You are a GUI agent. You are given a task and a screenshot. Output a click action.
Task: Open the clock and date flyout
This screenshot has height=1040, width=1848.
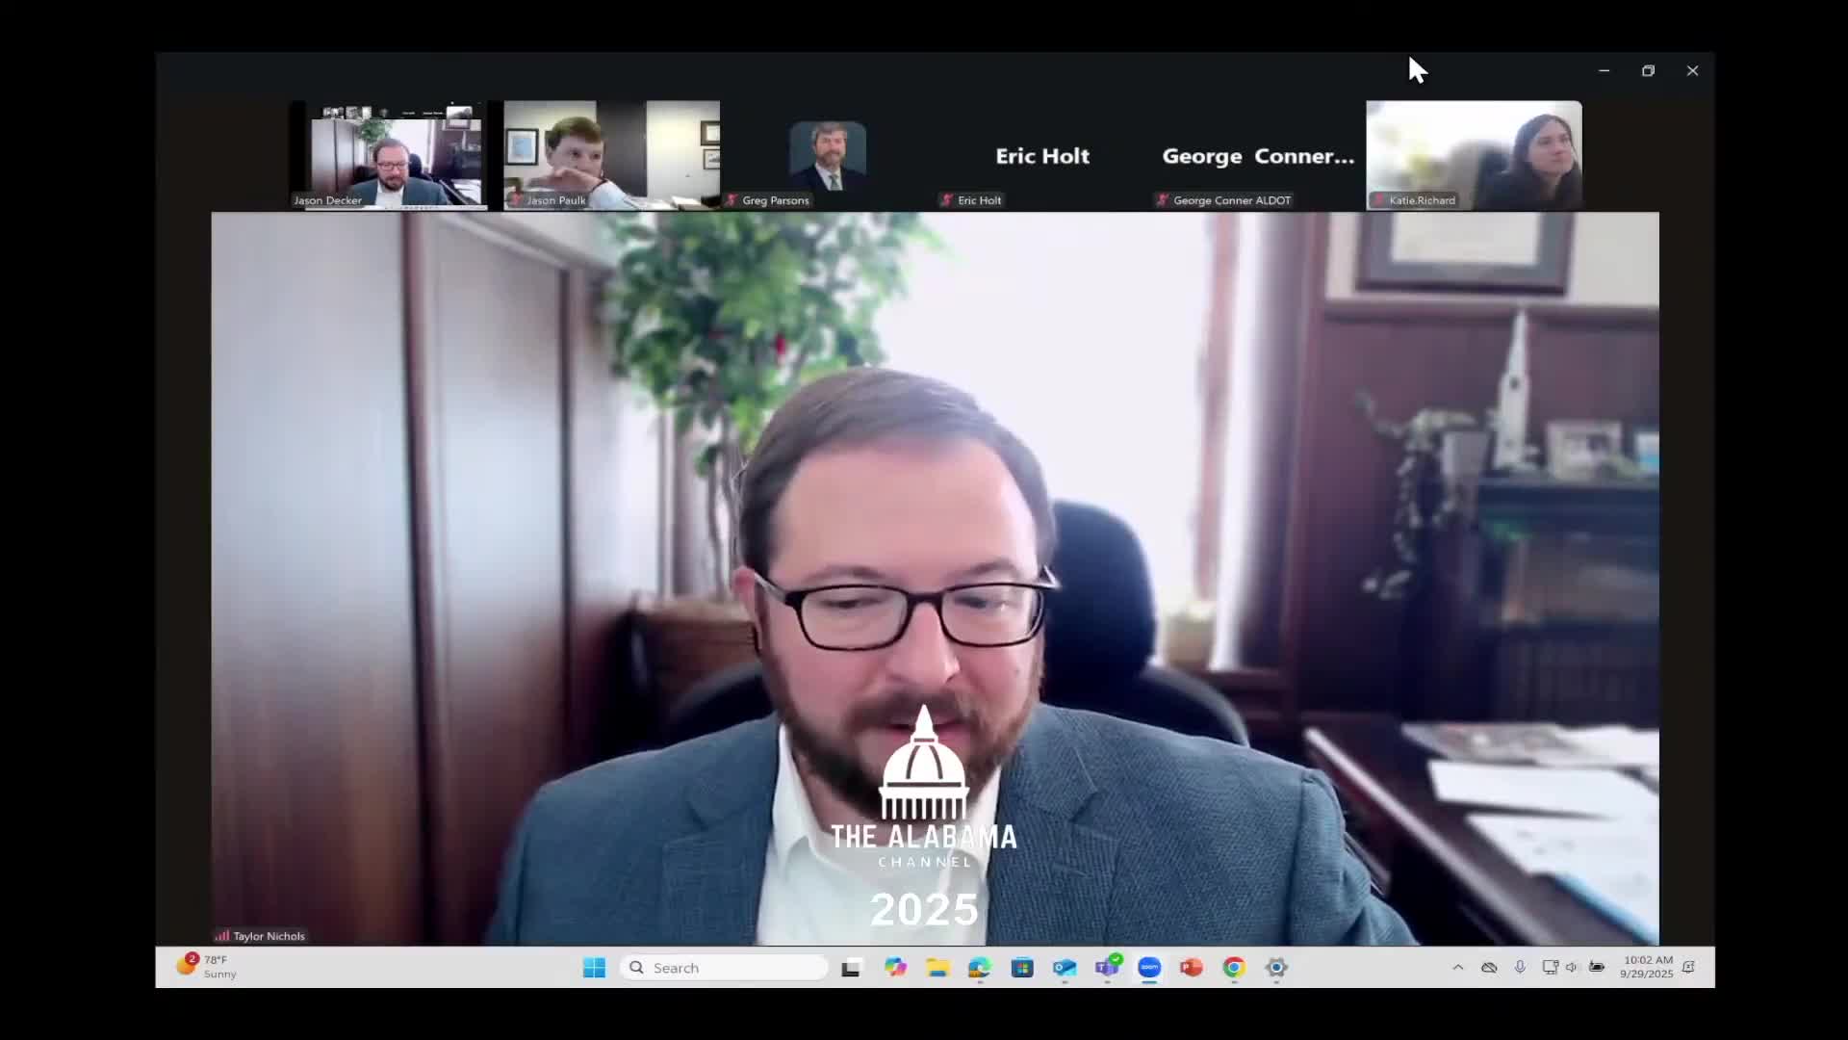tap(1647, 967)
